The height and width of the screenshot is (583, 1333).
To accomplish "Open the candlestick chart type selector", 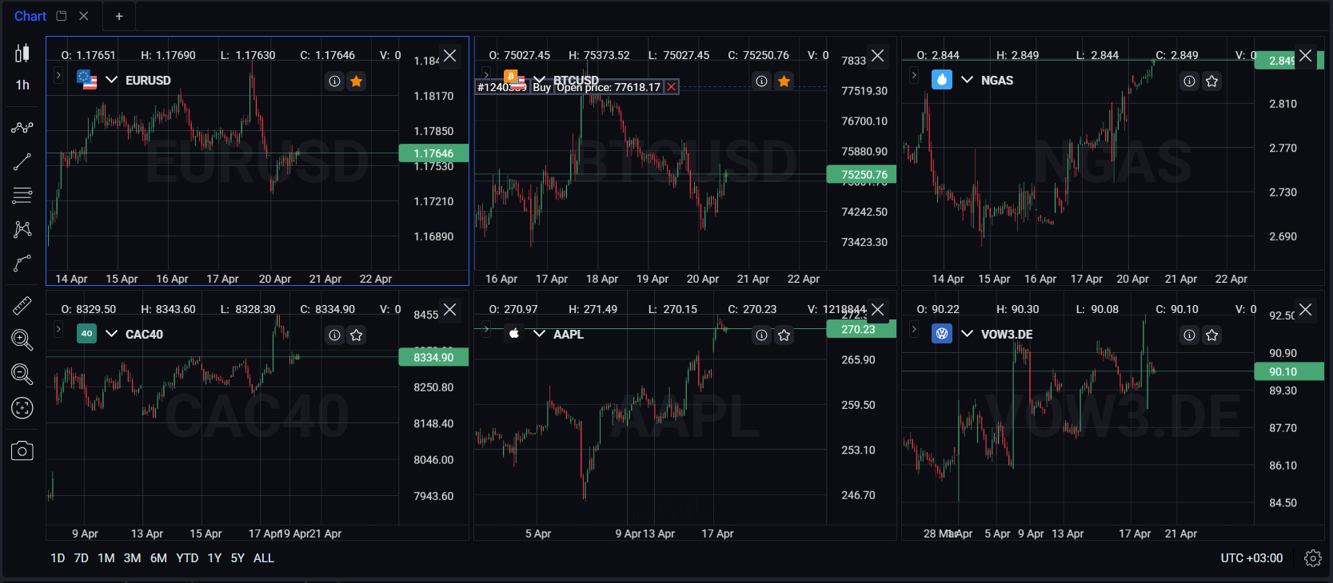I will 22,54.
